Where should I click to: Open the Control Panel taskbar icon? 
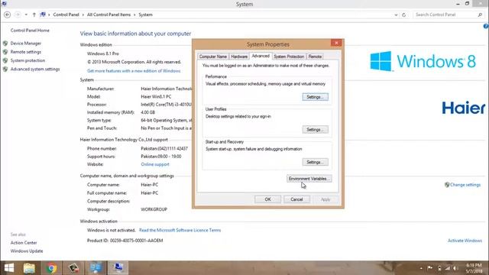click(96, 268)
